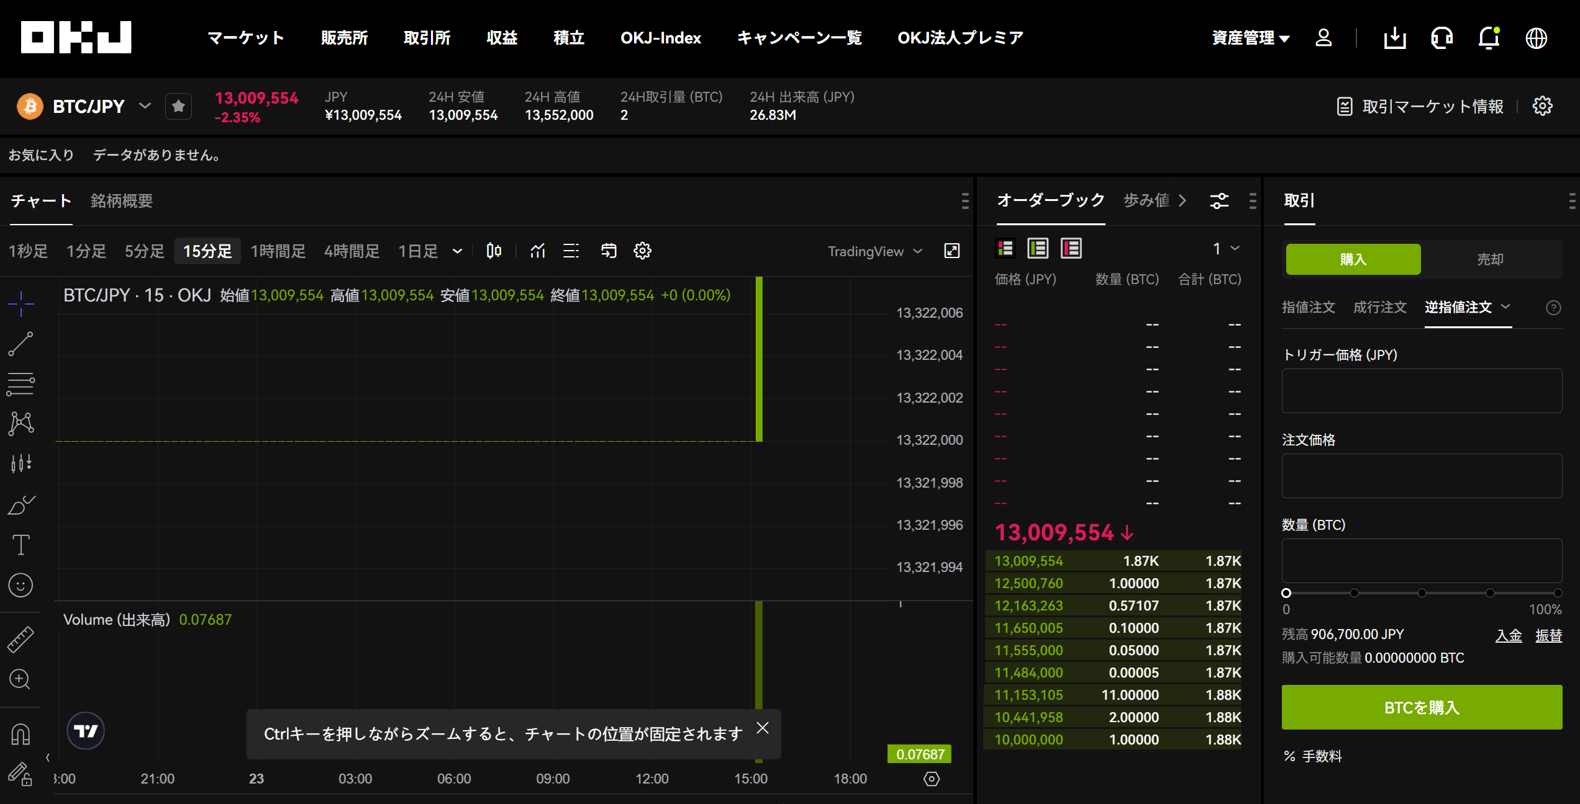Show buy-only order book view
Viewport: 1580px width, 804px height.
pyautogui.click(x=1038, y=249)
